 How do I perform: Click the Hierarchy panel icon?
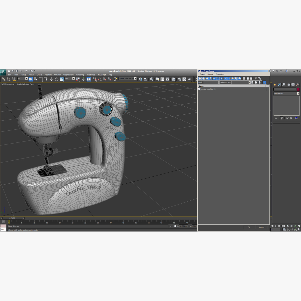(x=284, y=85)
